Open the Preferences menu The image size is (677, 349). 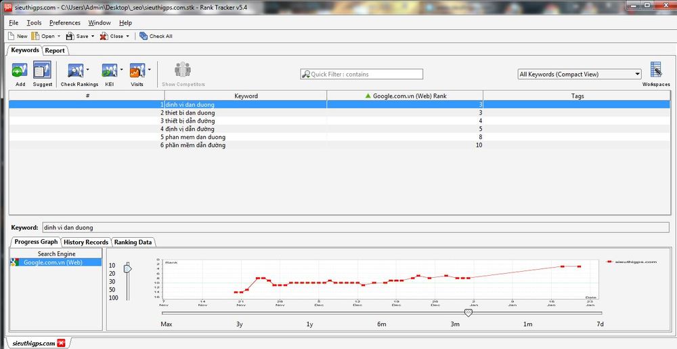pos(65,23)
